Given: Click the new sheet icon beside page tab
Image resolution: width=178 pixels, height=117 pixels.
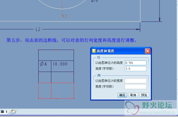Looking at the screenshot, I should 13,111.
